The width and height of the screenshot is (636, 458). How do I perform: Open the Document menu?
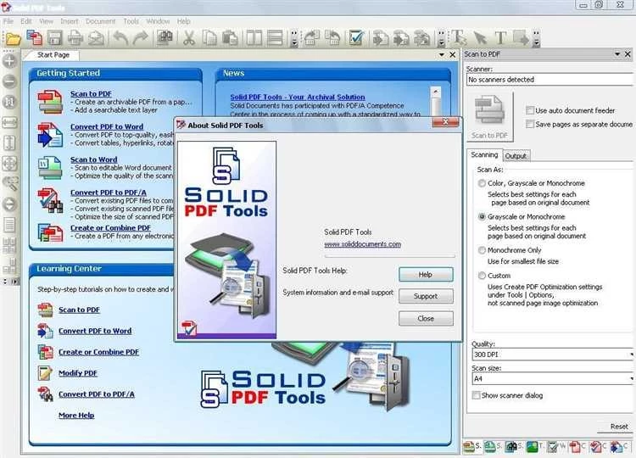[x=100, y=21]
